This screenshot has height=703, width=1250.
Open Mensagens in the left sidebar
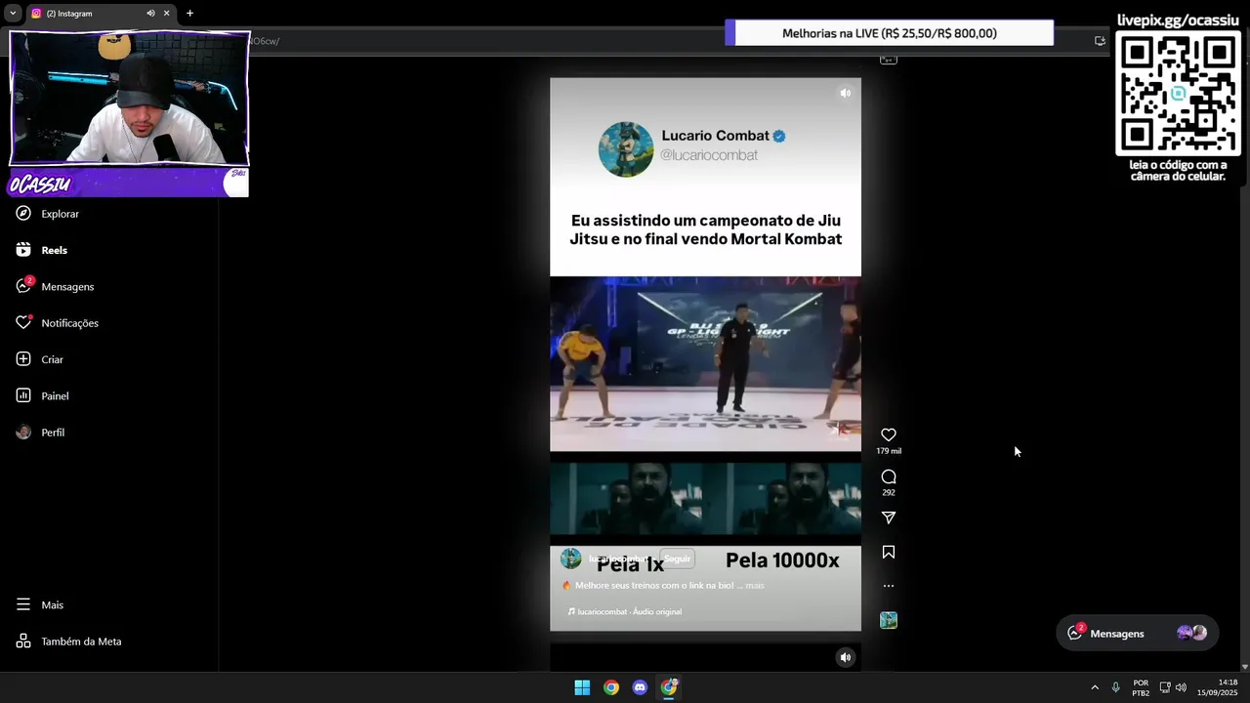click(x=55, y=286)
